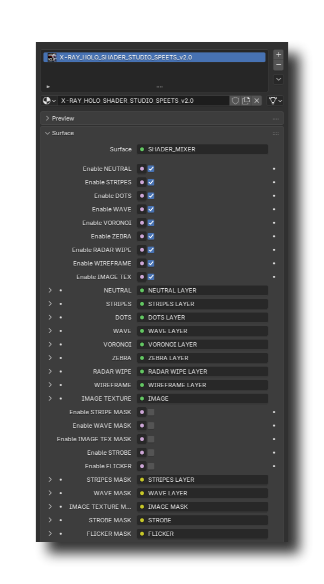Uncheck the Enable STRIPES checkbox

151,183
